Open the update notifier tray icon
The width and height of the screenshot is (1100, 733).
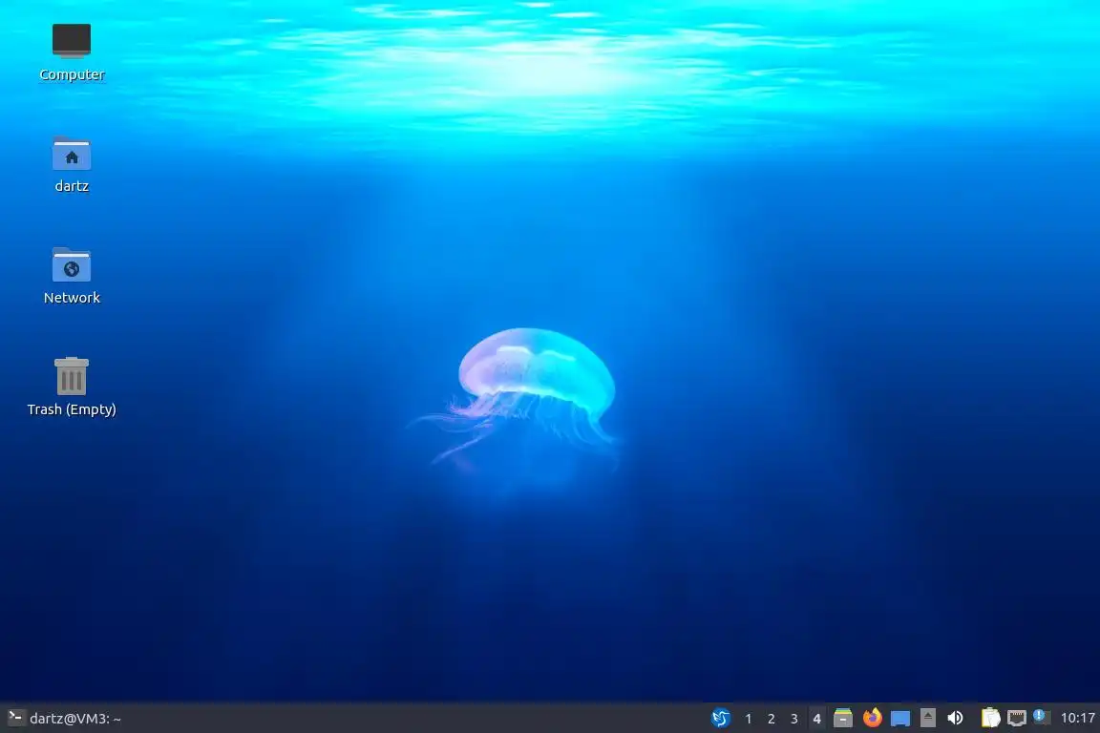[x=1042, y=717]
